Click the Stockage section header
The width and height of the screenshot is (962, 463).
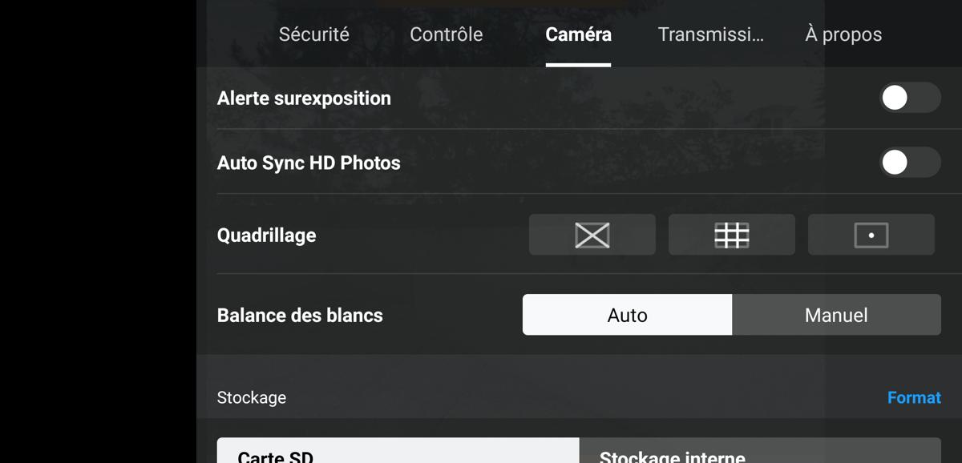[252, 397]
